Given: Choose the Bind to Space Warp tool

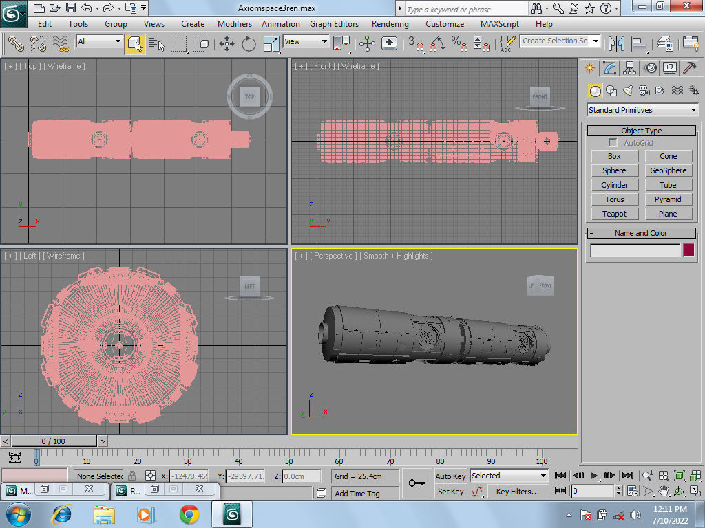Looking at the screenshot, I should (61, 43).
